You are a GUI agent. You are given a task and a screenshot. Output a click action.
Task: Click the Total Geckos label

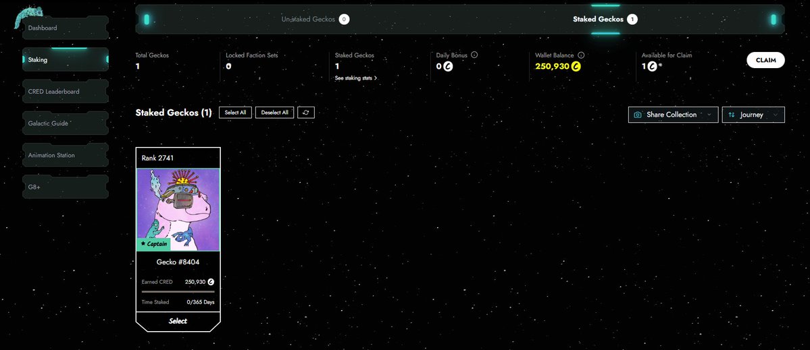point(152,55)
